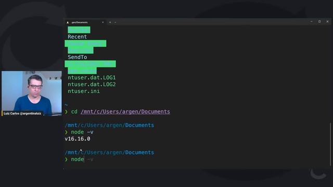Open a new terminal tab

tap(110, 22)
